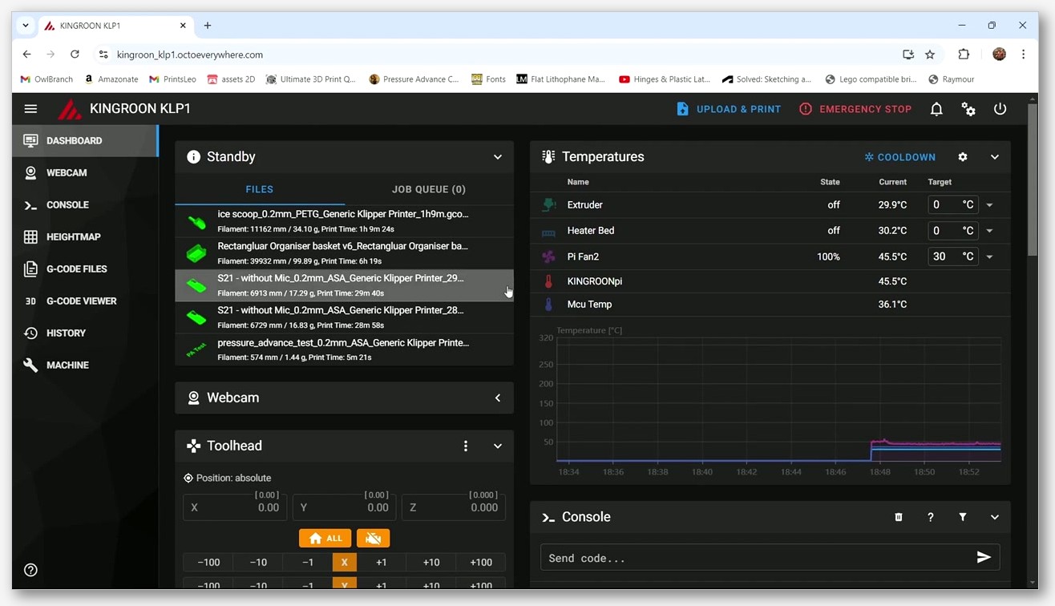1055x606 pixels.
Task: Clear console with trash icon
Action: [x=899, y=517]
